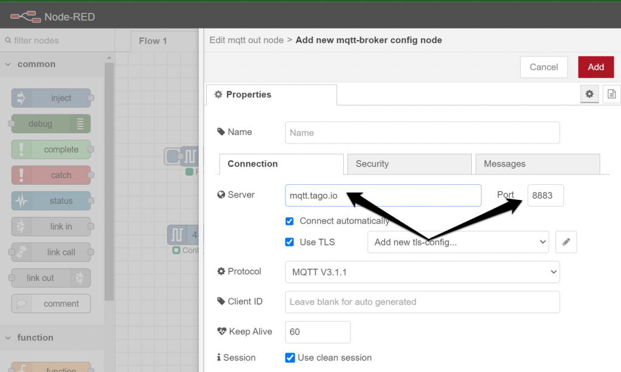The height and width of the screenshot is (372, 621).
Task: Switch to the Messages tab
Action: 538,164
